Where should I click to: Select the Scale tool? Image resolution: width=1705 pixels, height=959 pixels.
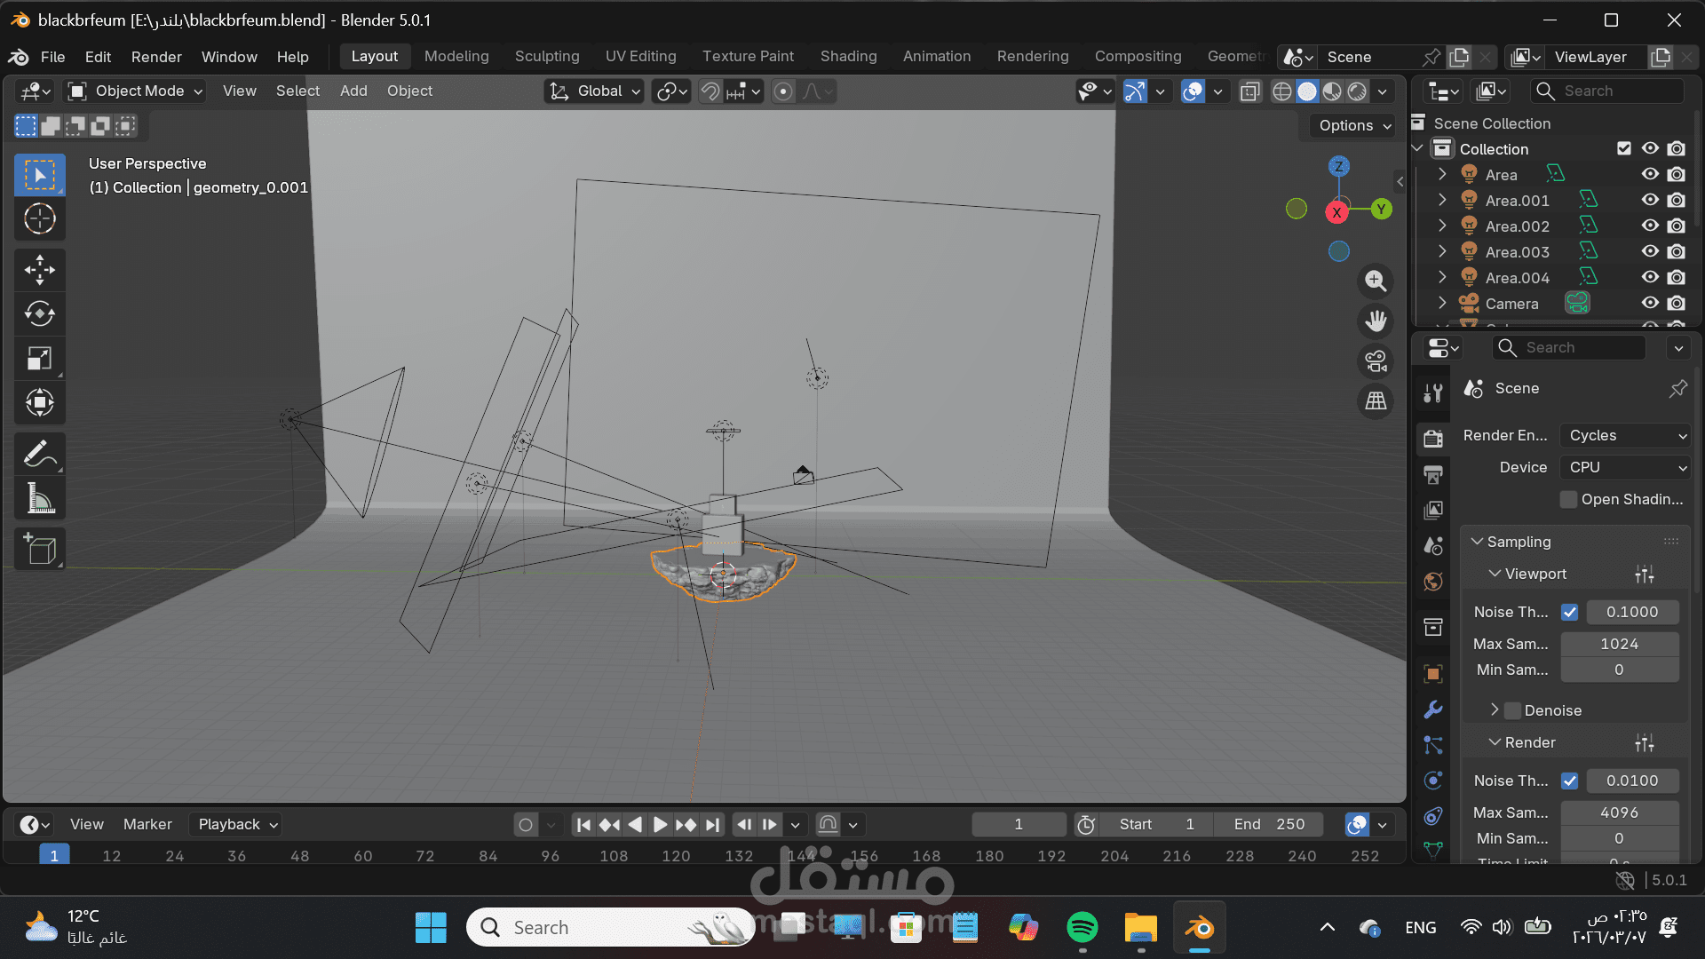coord(39,359)
